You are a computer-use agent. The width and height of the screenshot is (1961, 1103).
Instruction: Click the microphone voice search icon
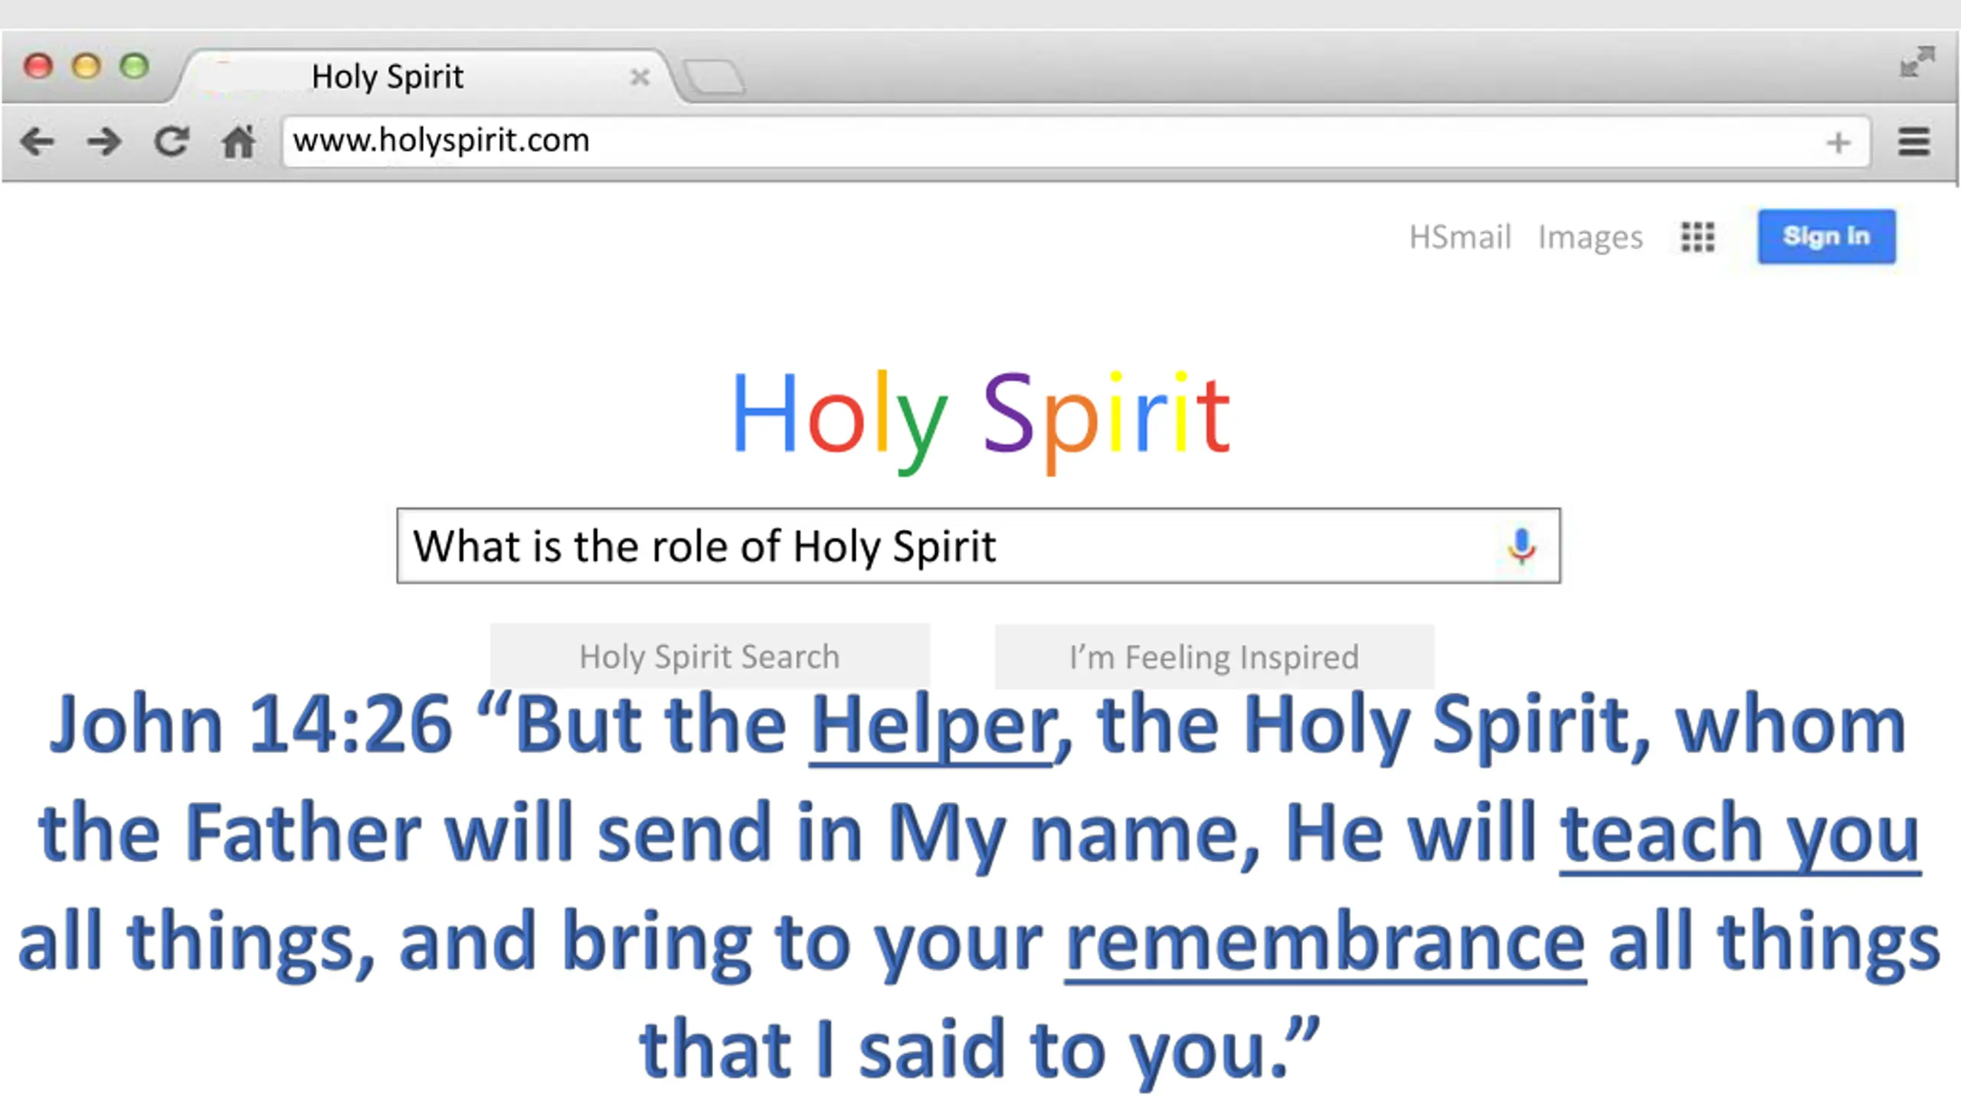[1521, 547]
